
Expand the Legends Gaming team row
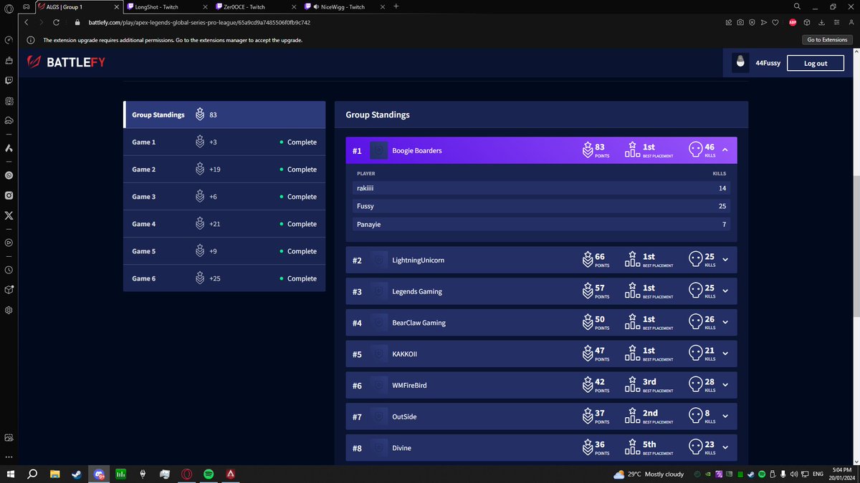coord(725,291)
